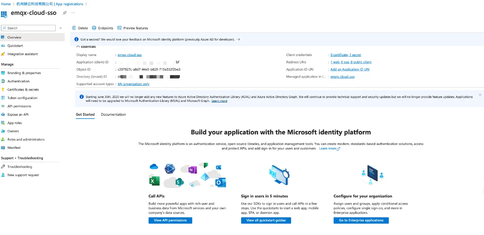
Task: Click the Endpoints globe icon
Action: (94, 28)
